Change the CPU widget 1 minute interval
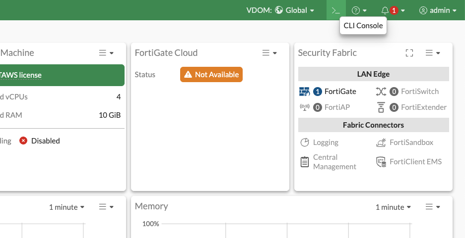465x238 pixels. pyautogui.click(x=66, y=207)
